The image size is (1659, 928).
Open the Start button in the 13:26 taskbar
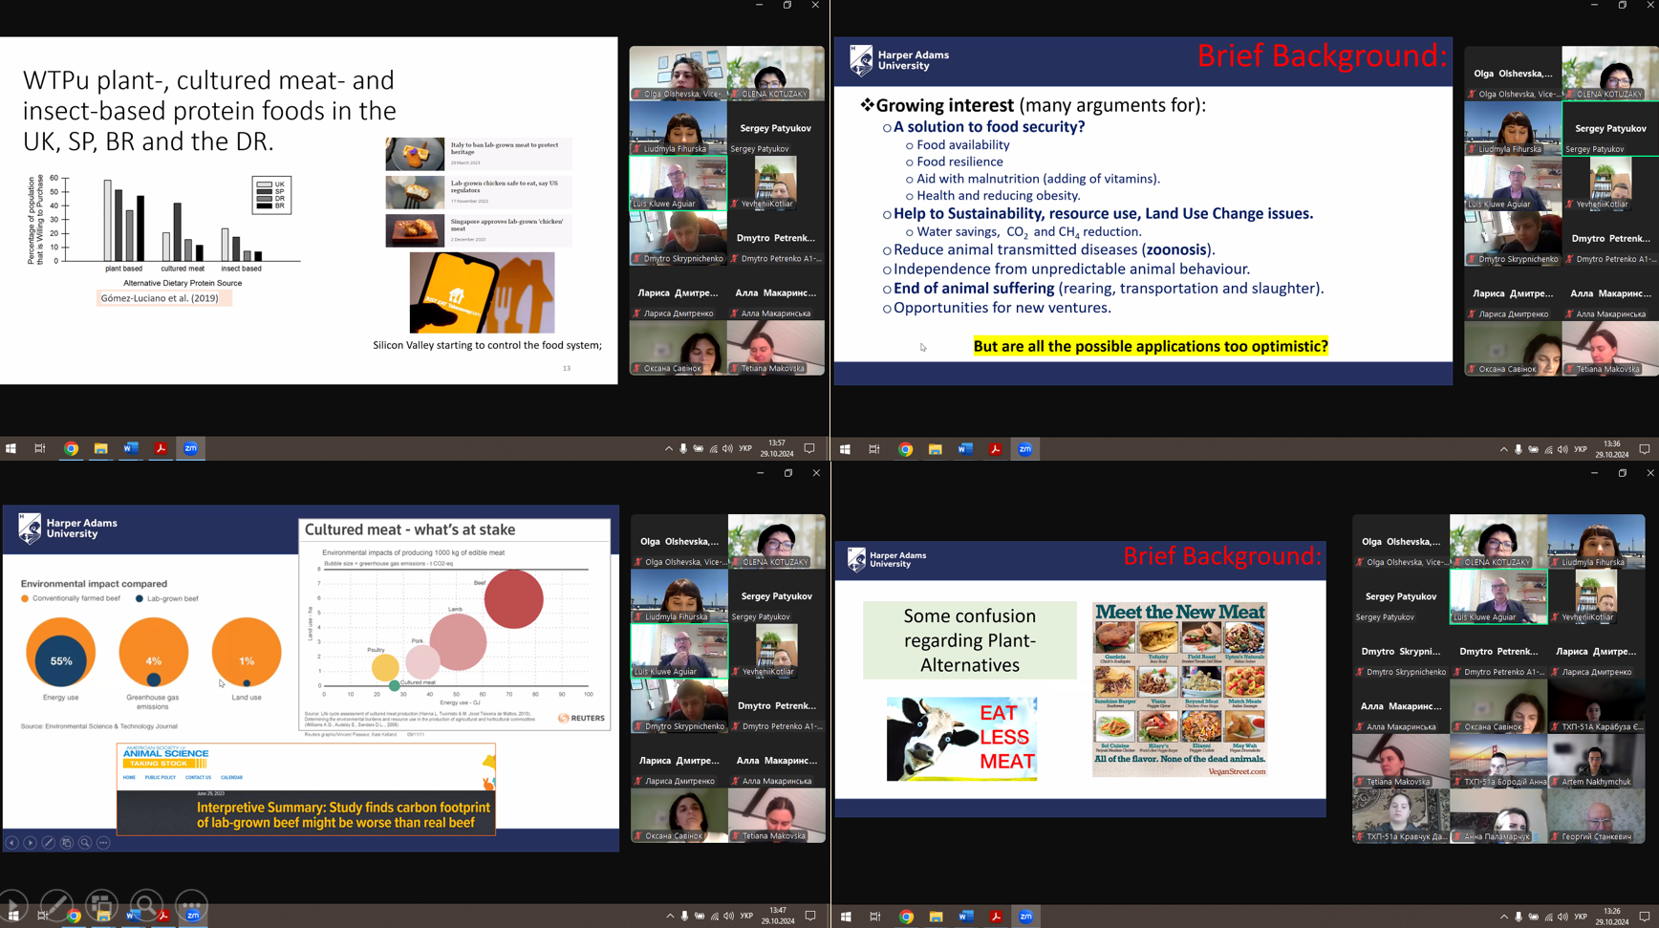pos(846,917)
